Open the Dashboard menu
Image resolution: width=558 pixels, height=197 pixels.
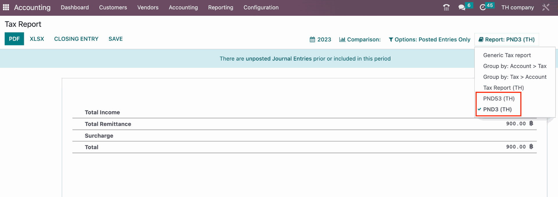pos(75,8)
